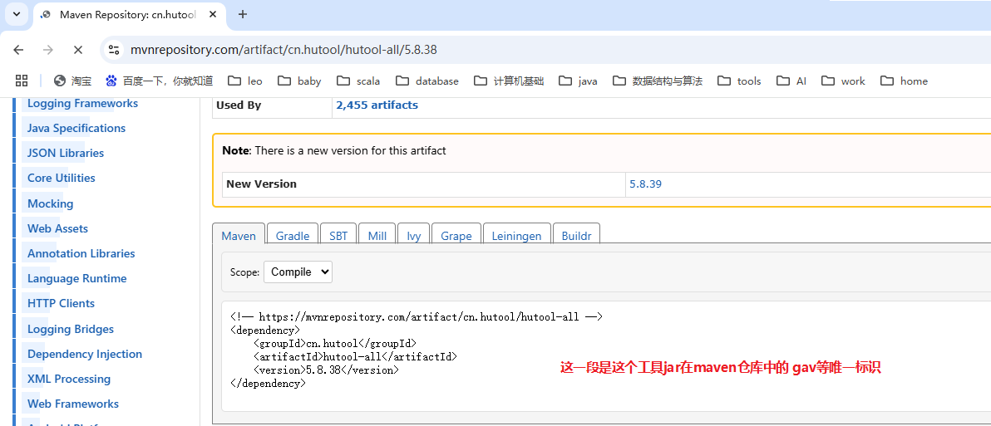Open the tab search chevron button
This screenshot has width=991, height=426.
point(17,14)
